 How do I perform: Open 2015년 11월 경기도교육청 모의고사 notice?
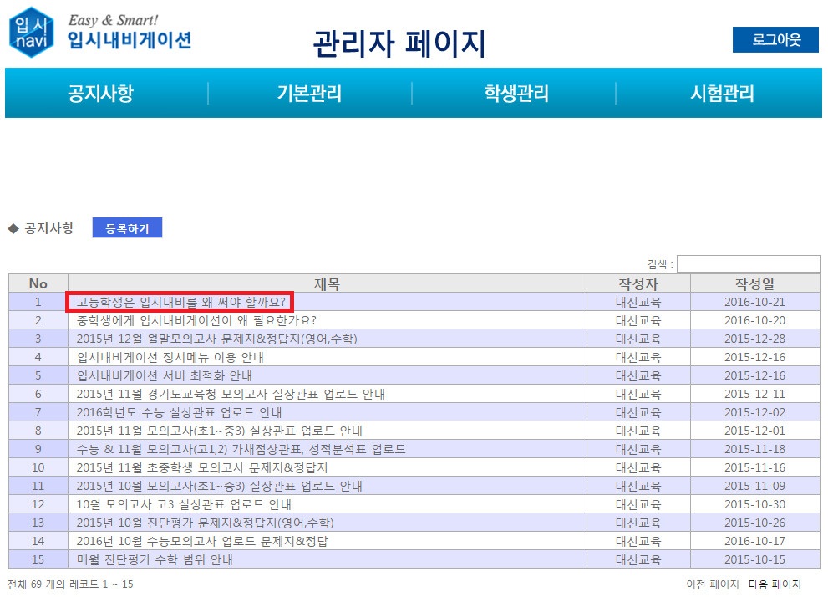(x=231, y=394)
